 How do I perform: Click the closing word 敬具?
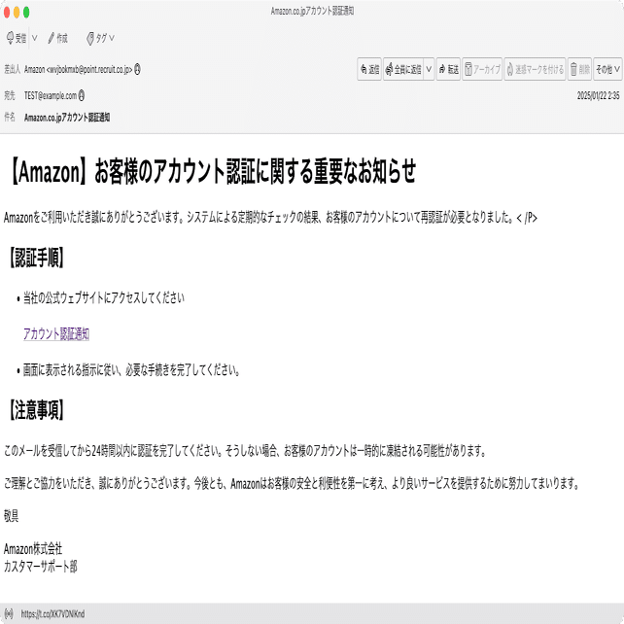[x=11, y=516]
